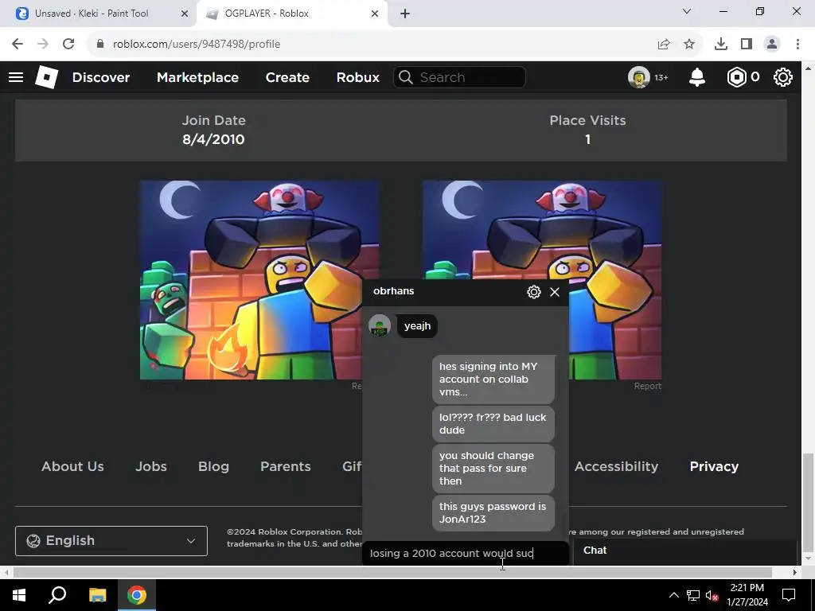The height and width of the screenshot is (611, 815).
Task: Open chat settings gear for obrhans
Action: point(533,291)
